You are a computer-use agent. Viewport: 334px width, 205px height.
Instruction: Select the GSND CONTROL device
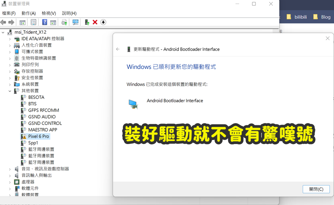point(45,123)
